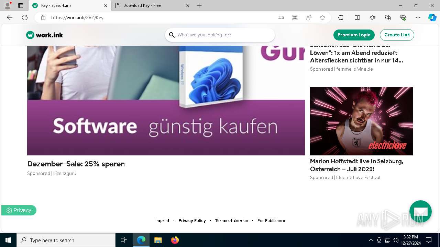Select the Key - at work.ink tab
Viewport: 440px width, 247px height.
click(x=70, y=5)
